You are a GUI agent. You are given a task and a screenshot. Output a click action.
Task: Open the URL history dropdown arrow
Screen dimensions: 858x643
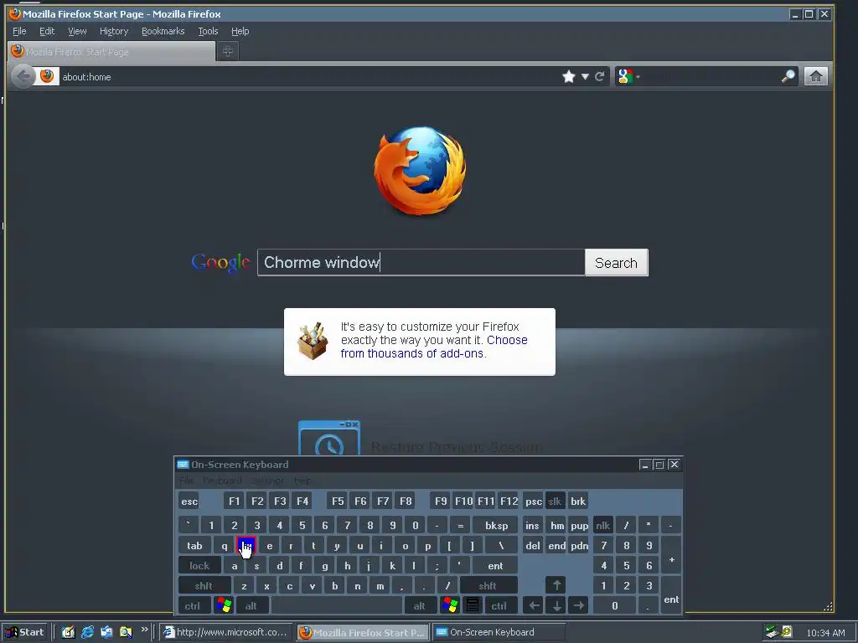585,76
